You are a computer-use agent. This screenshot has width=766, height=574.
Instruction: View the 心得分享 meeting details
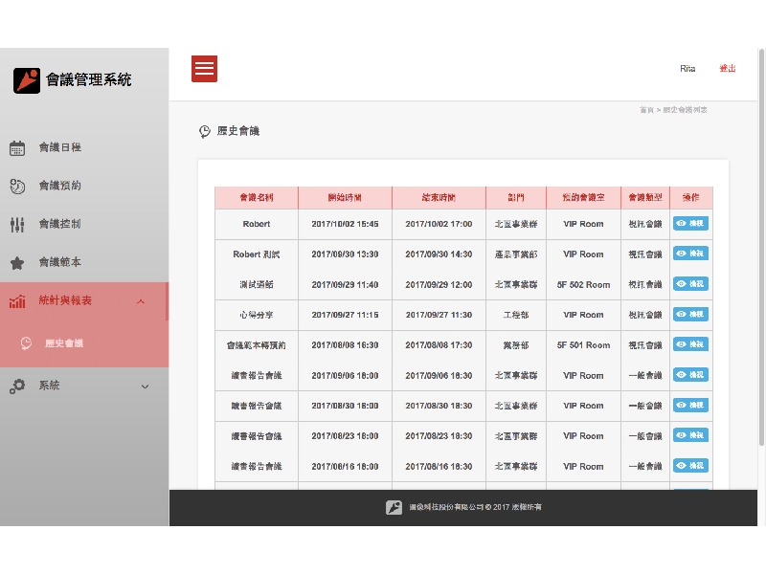tap(690, 315)
